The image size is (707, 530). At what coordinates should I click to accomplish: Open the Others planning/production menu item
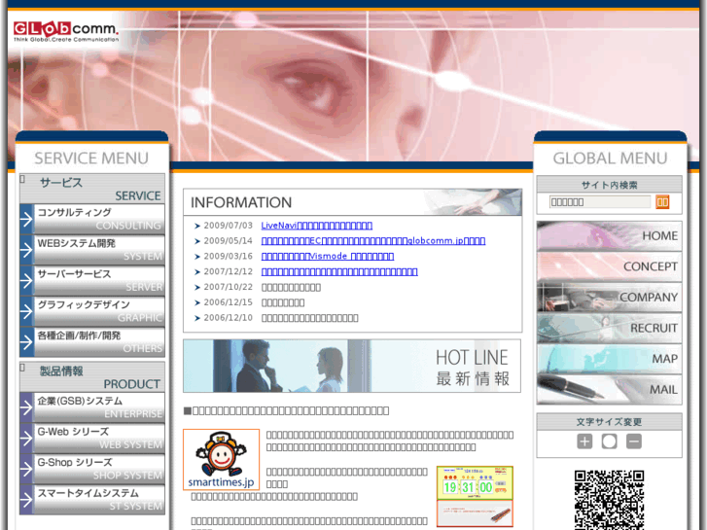92,342
